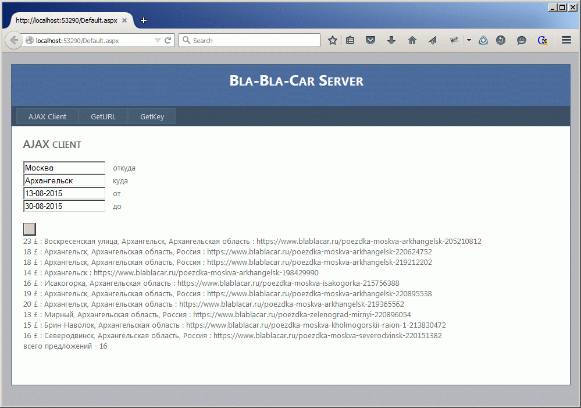Click the Bla-Bla-Car Server header title
This screenshot has width=581, height=408.
297,80
